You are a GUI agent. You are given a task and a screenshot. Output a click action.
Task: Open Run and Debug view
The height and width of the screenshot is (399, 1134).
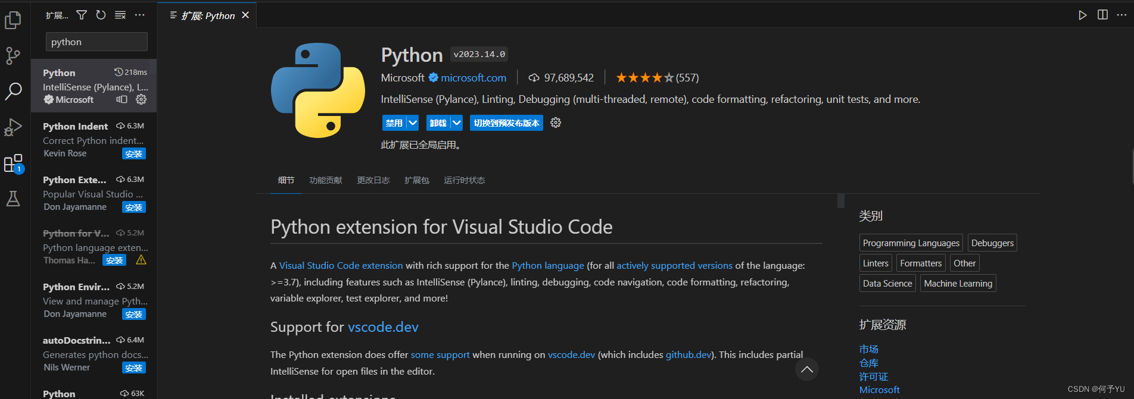coord(13,127)
